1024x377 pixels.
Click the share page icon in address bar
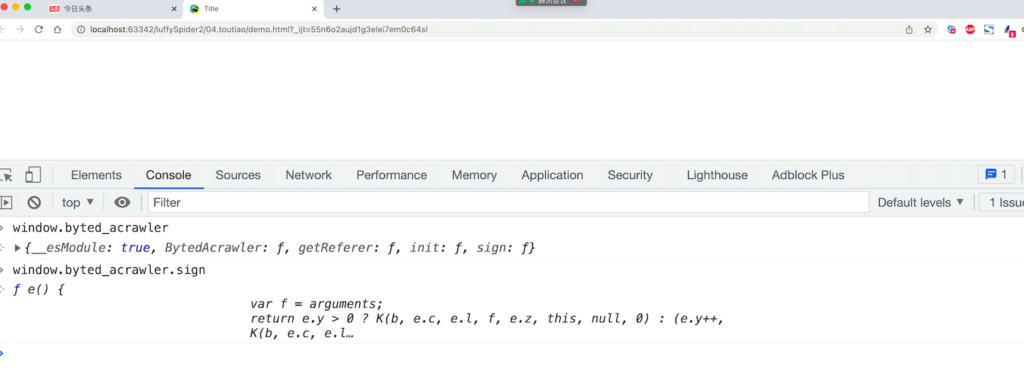pyautogui.click(x=909, y=29)
